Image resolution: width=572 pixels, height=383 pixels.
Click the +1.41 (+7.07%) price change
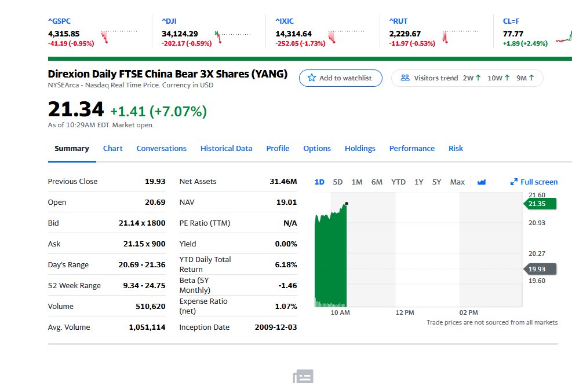pos(159,112)
